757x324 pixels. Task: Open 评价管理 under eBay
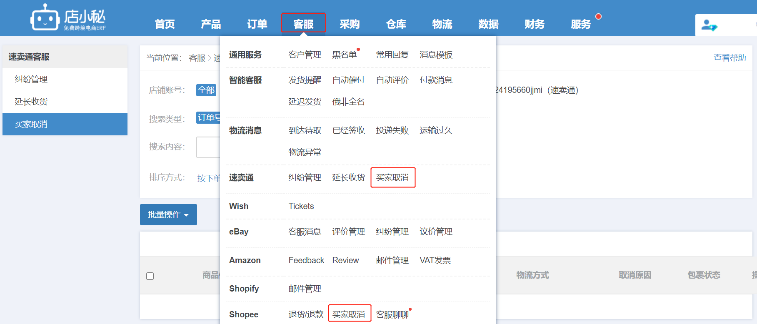pyautogui.click(x=349, y=232)
